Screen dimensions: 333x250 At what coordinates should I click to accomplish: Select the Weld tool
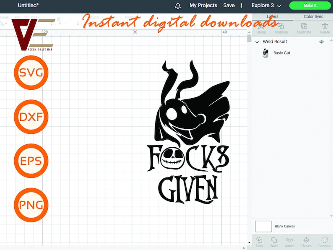coord(274,241)
